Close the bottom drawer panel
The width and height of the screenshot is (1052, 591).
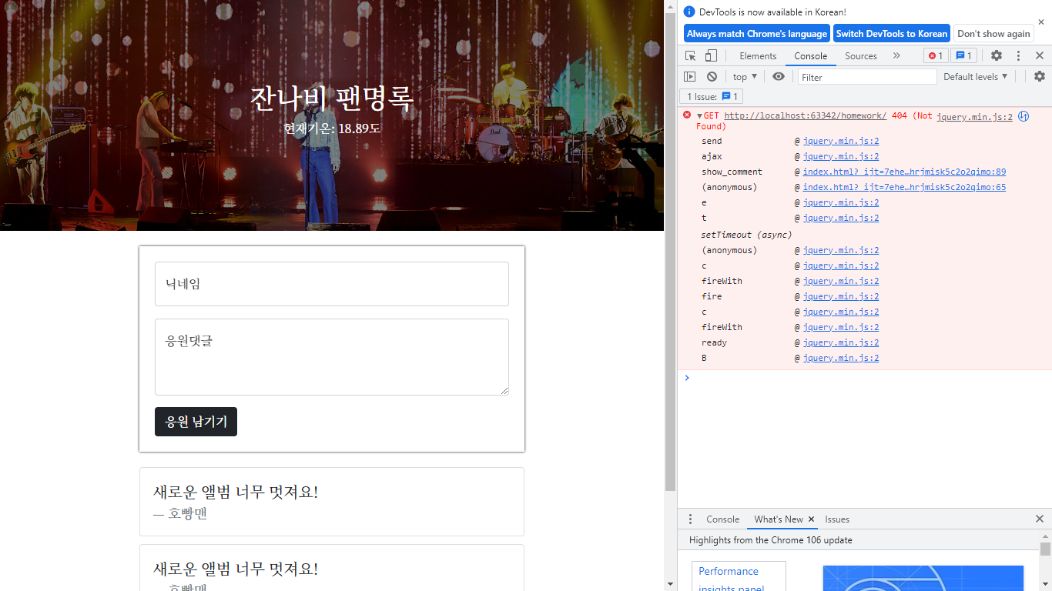pyautogui.click(x=1040, y=519)
